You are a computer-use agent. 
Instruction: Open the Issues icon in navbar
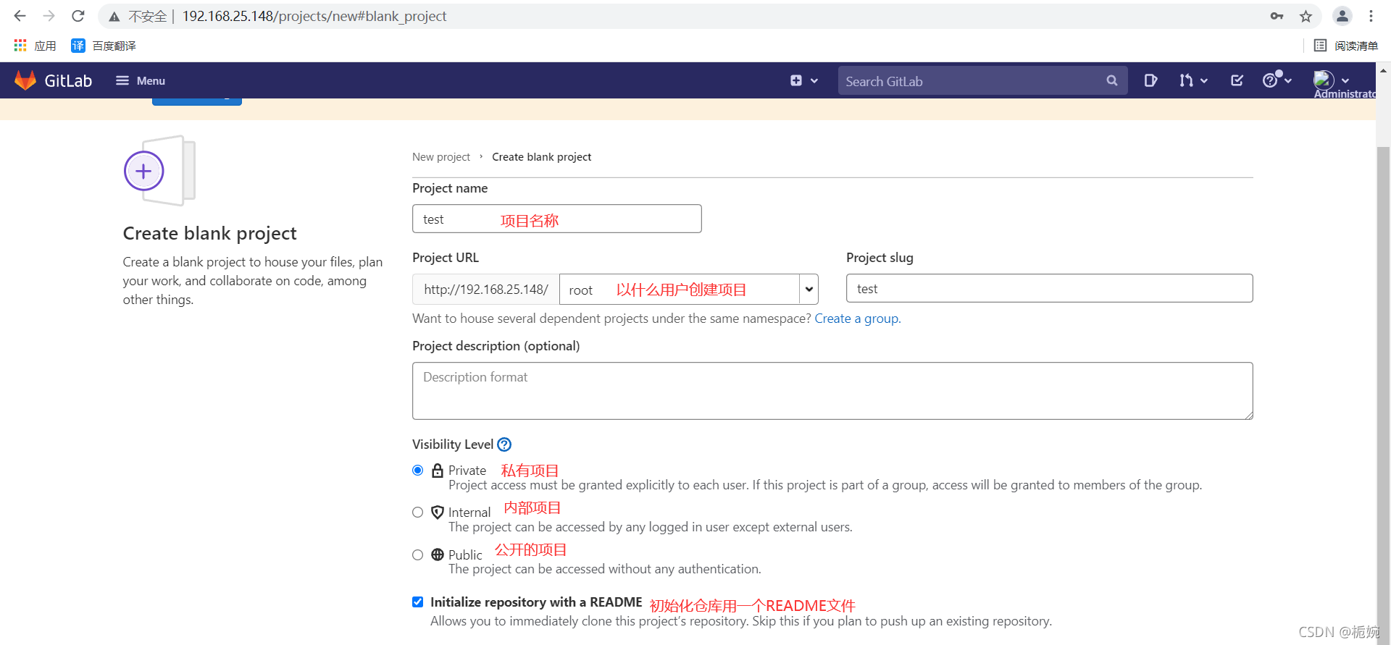(1150, 80)
